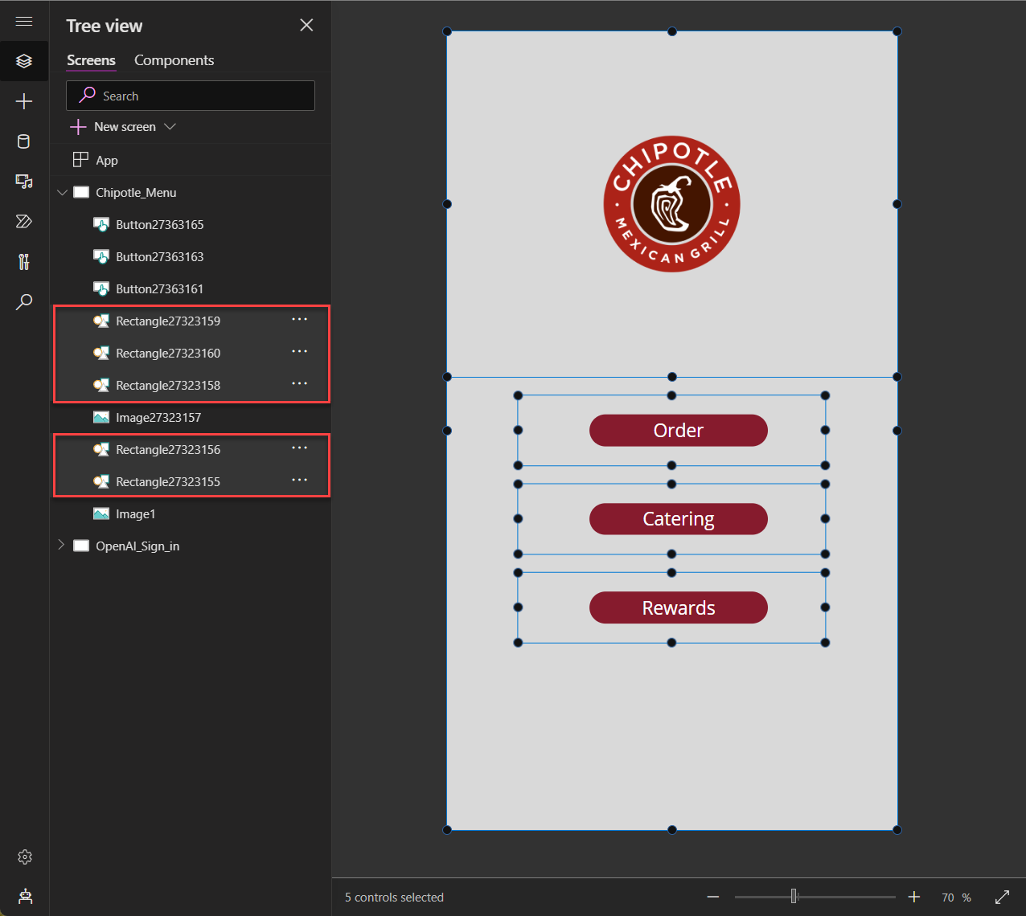This screenshot has height=916, width=1026.
Task: Collapse the Chipotle_Menu screen
Action: pyautogui.click(x=62, y=192)
